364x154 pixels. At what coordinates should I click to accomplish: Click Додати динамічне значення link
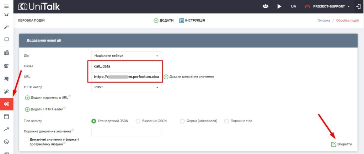coord(189,77)
